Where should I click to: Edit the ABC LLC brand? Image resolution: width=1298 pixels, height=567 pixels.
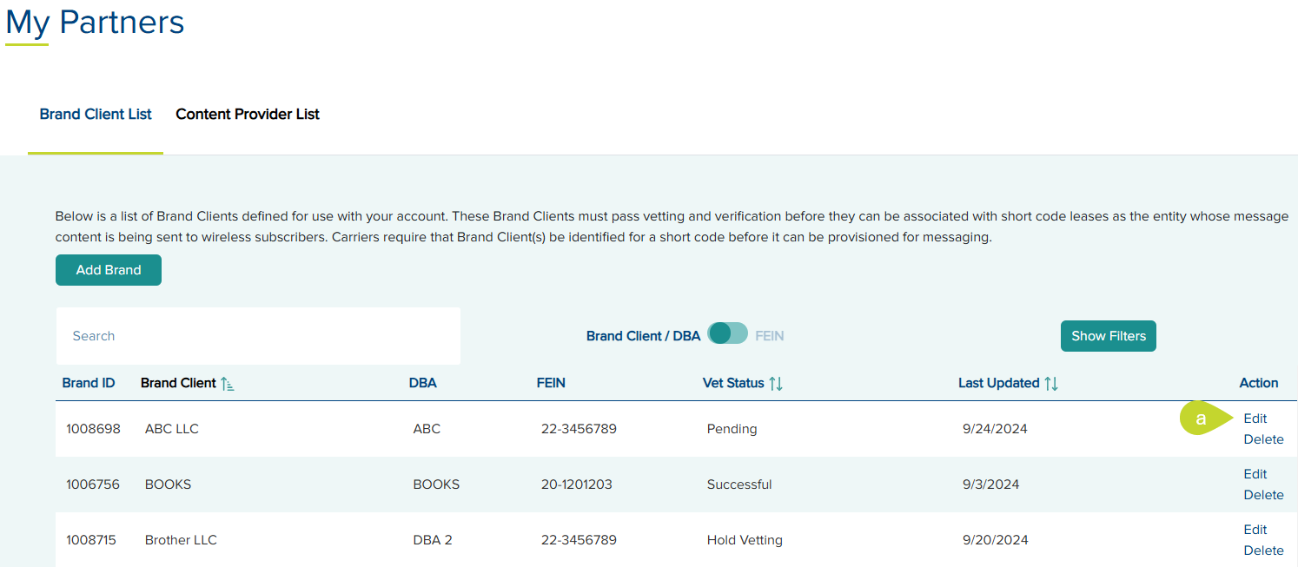pos(1255,419)
